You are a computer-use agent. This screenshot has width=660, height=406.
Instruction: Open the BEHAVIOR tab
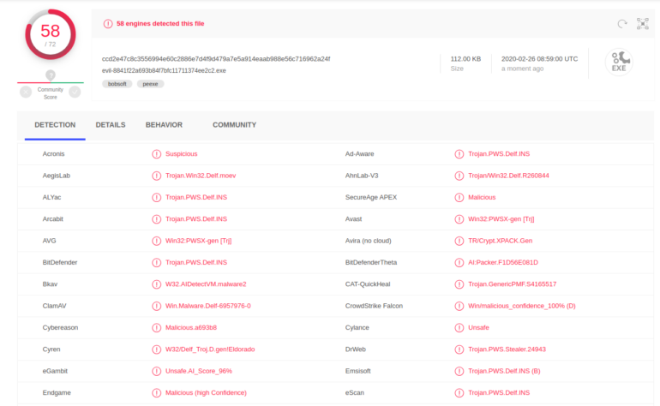point(164,125)
